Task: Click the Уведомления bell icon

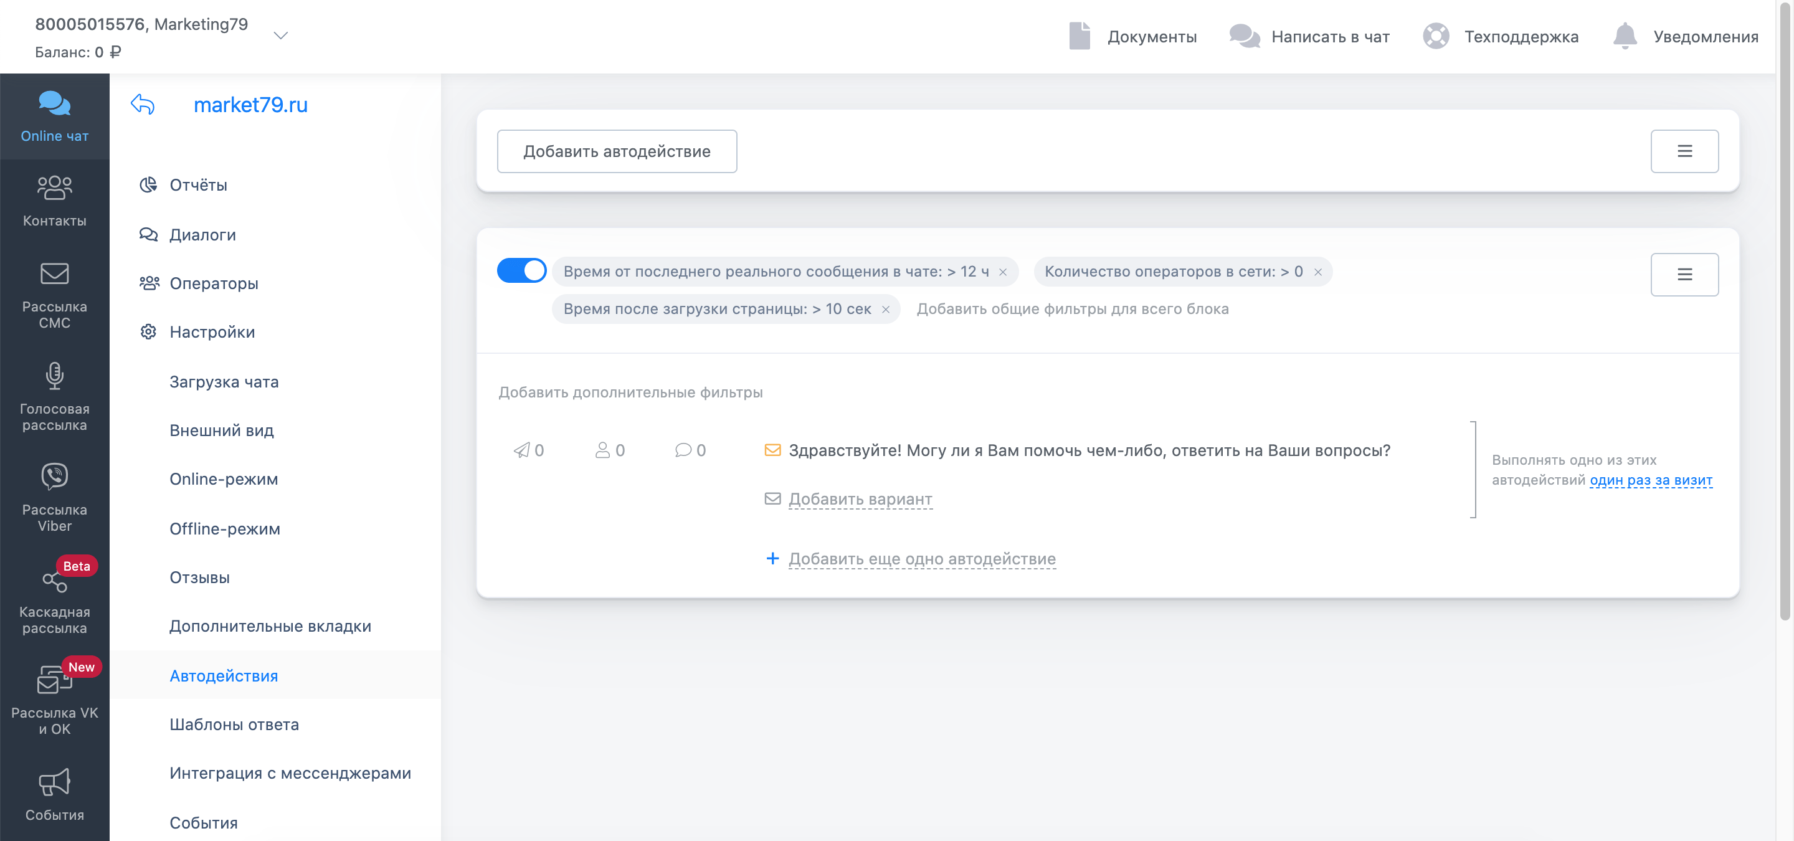Action: pyautogui.click(x=1624, y=36)
